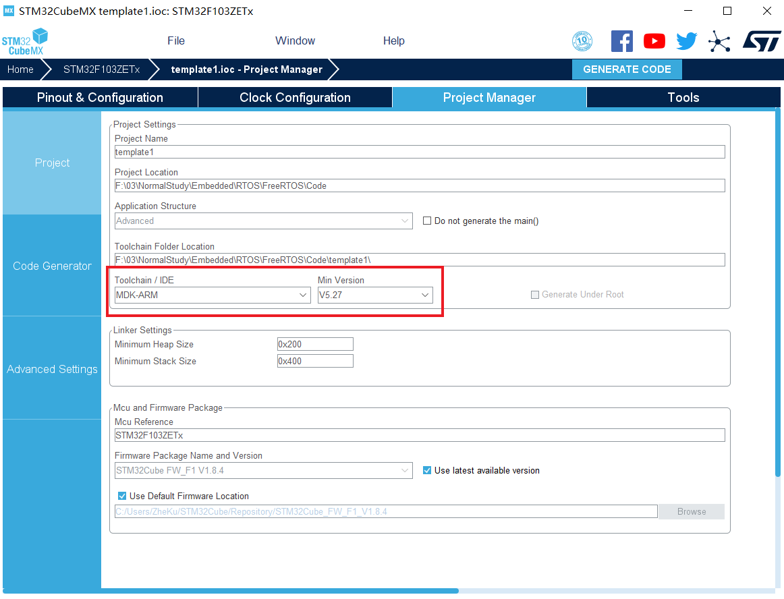The width and height of the screenshot is (784, 599).
Task: Click the Minimum Stack Size field
Action: point(315,361)
